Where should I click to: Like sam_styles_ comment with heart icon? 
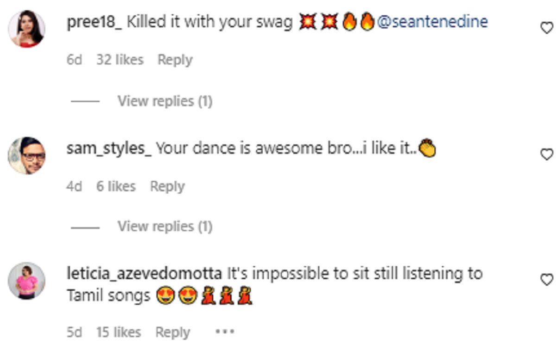point(547,155)
